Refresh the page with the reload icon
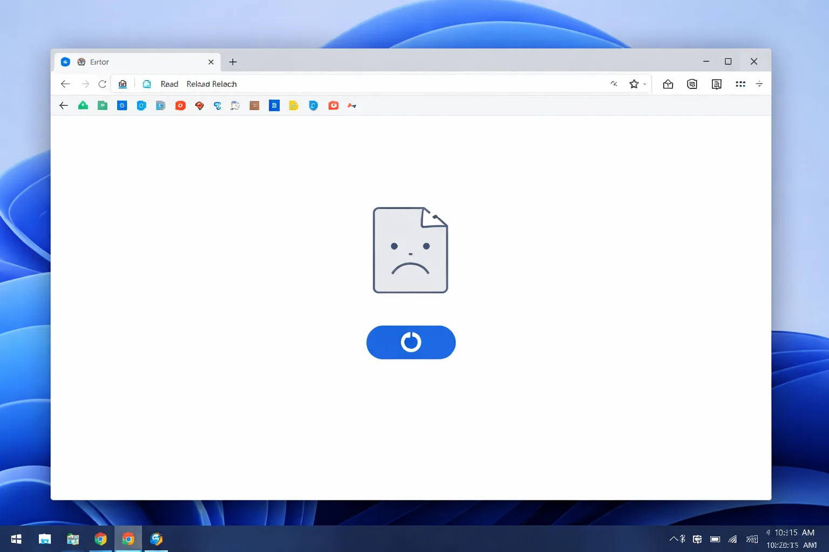This screenshot has height=552, width=829. click(102, 84)
